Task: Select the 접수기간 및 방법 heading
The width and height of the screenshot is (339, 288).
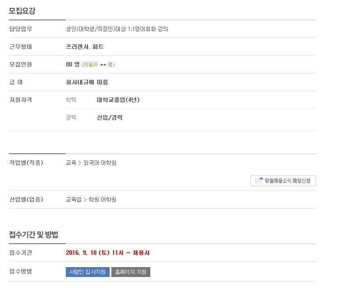Action: 34,234
